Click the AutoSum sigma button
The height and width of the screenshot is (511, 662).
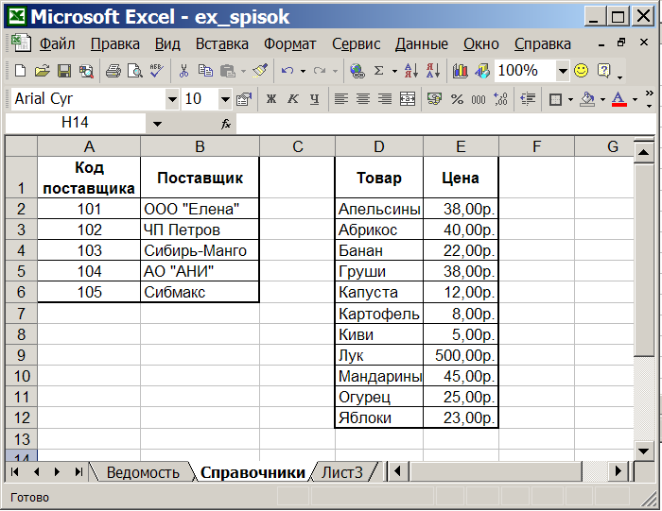coord(379,71)
